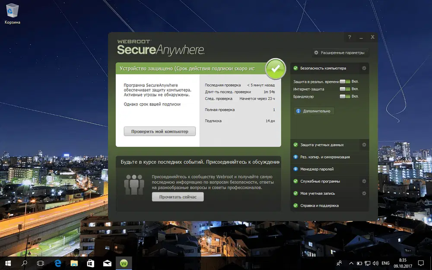This screenshot has height=270, width=432.
Task: Toggle Интернет-защита off
Action: click(x=345, y=89)
